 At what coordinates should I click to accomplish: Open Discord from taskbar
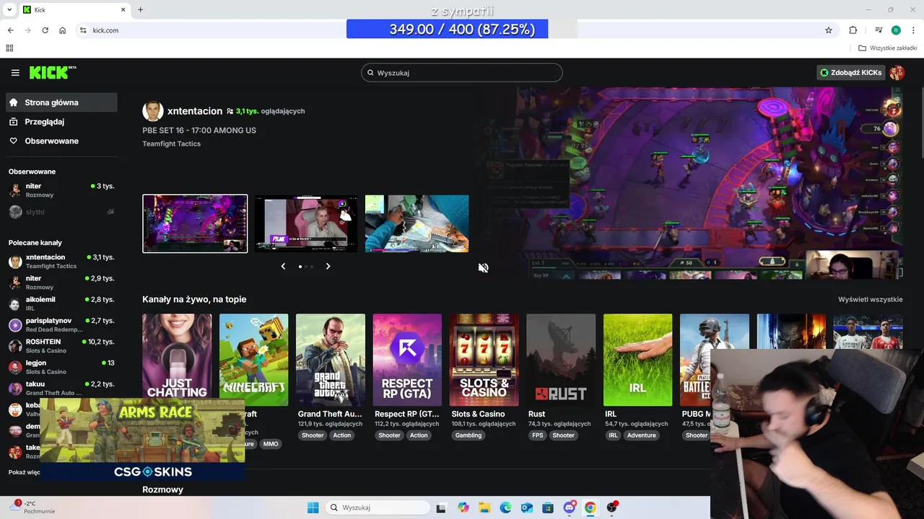tap(570, 507)
